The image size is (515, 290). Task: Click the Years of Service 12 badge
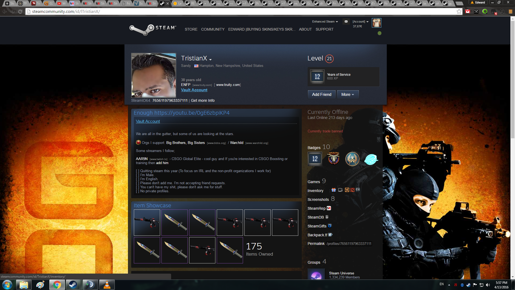[x=317, y=77]
